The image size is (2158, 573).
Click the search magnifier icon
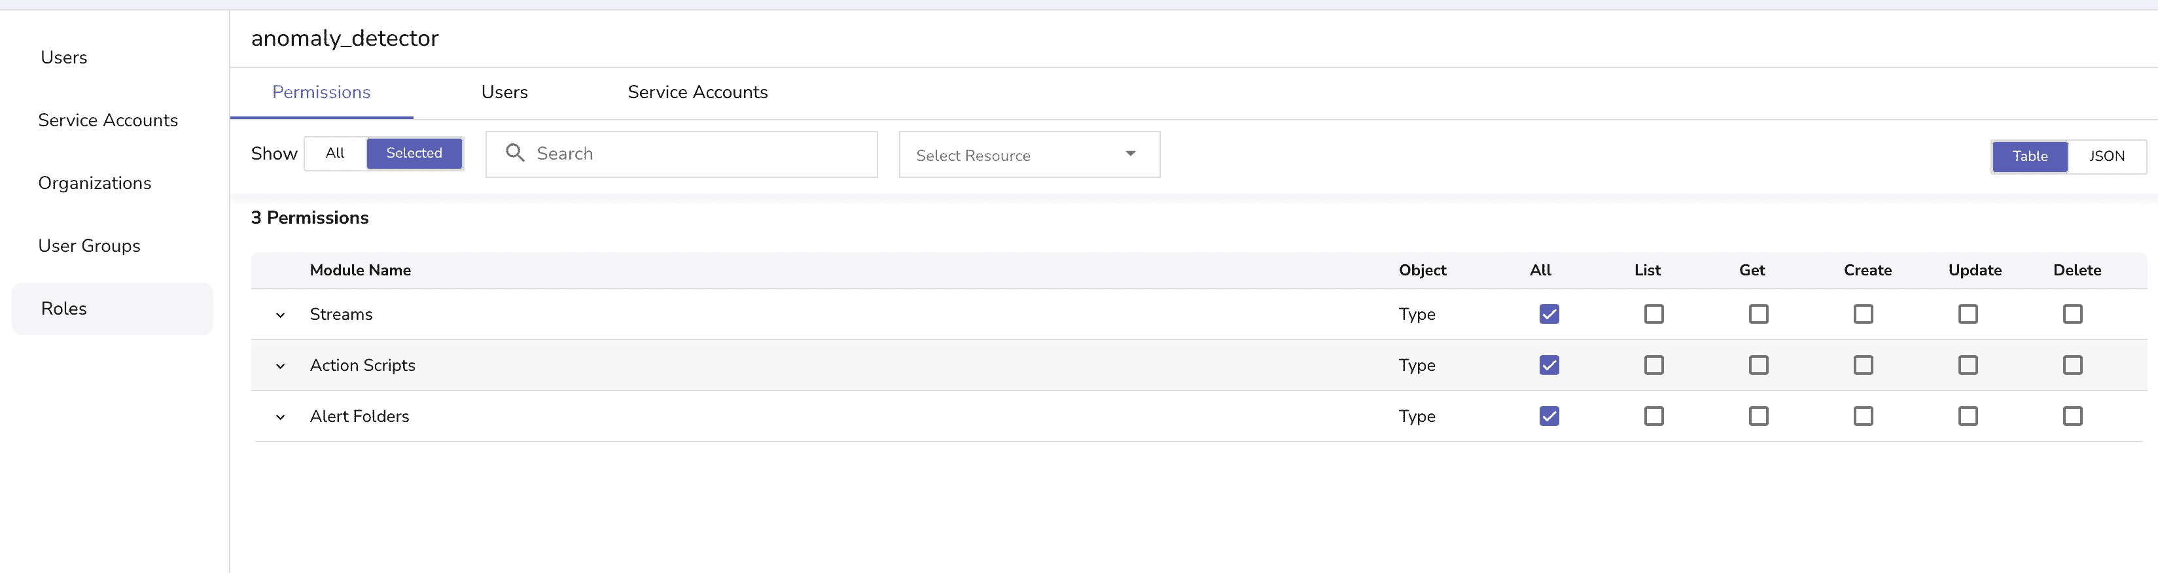[515, 153]
